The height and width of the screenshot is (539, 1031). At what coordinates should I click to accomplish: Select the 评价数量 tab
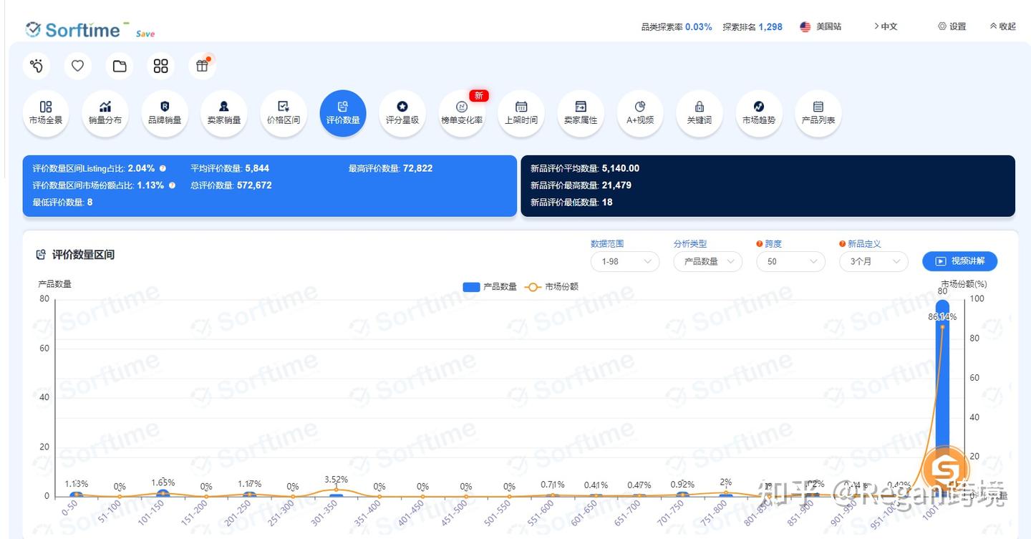tap(343, 113)
